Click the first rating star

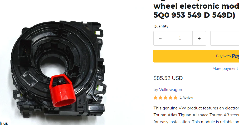pos(155,98)
